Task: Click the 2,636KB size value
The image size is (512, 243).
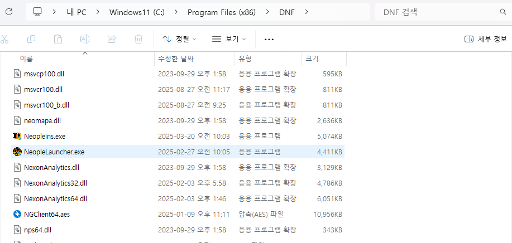Action: click(329, 121)
